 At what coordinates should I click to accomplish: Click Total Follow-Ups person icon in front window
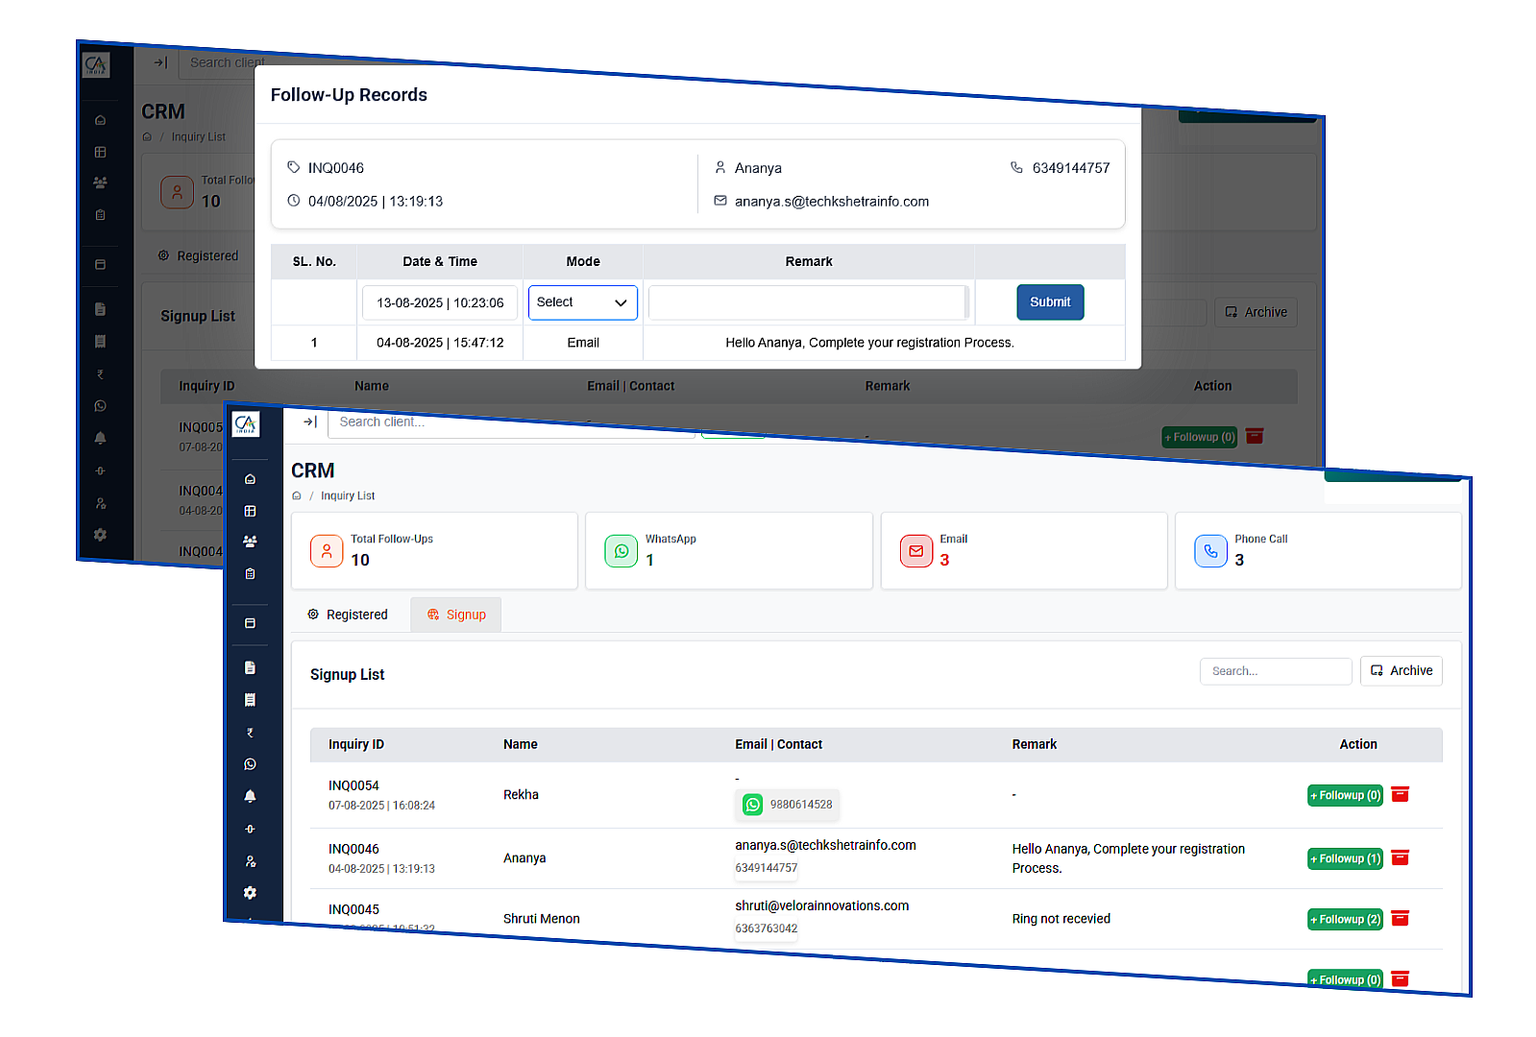click(x=327, y=551)
